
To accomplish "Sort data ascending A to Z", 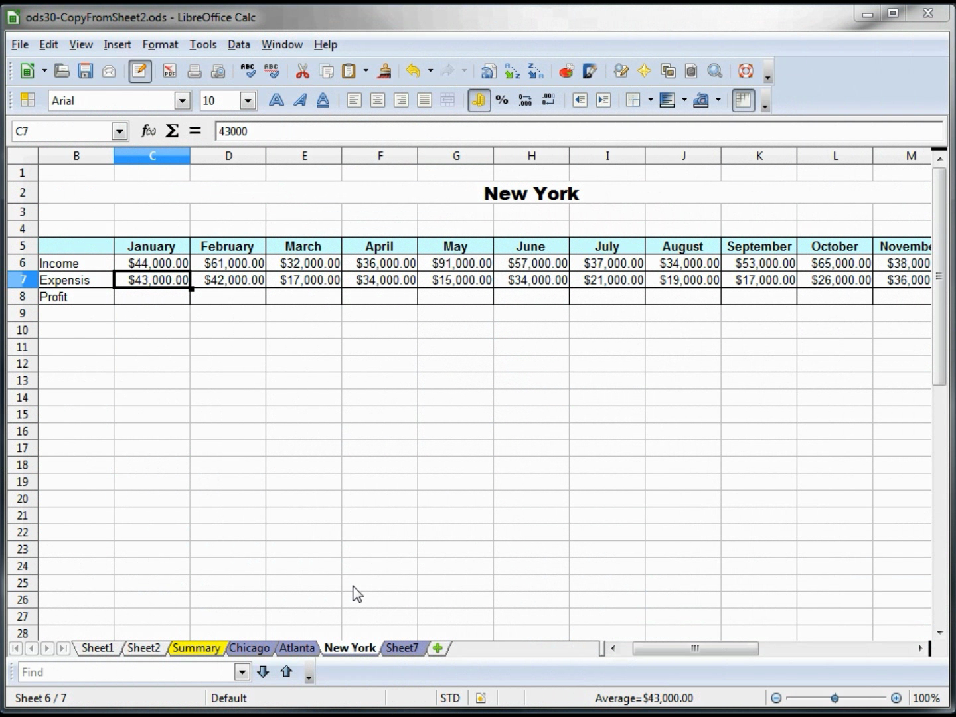I will click(512, 71).
